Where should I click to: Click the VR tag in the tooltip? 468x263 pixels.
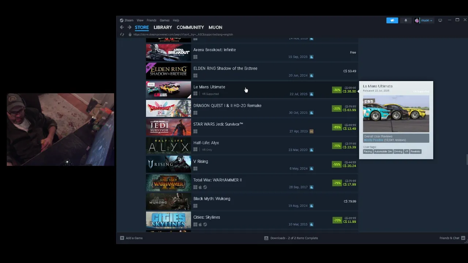(x=406, y=152)
